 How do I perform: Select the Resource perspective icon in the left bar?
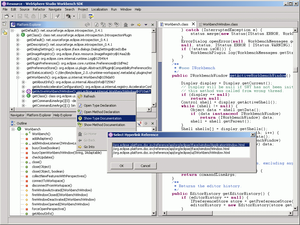pos(4,32)
